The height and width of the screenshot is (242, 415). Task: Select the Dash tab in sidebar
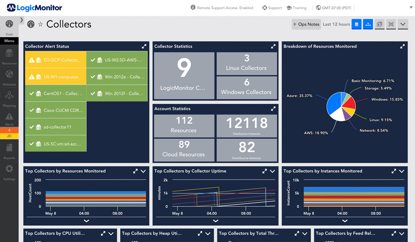pos(9,27)
